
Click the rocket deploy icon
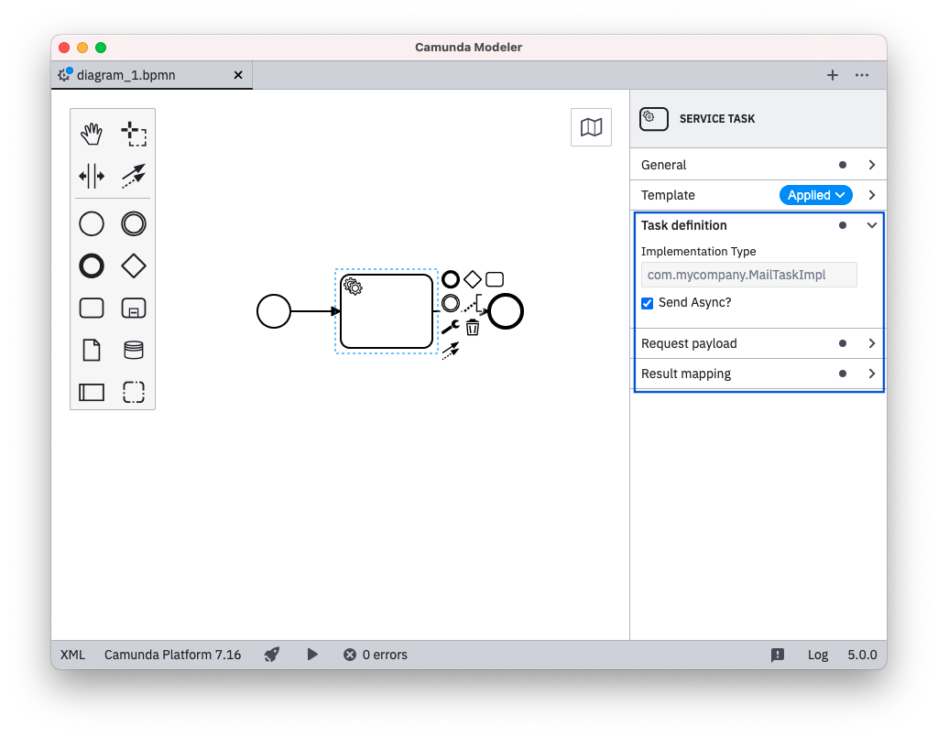tap(272, 655)
